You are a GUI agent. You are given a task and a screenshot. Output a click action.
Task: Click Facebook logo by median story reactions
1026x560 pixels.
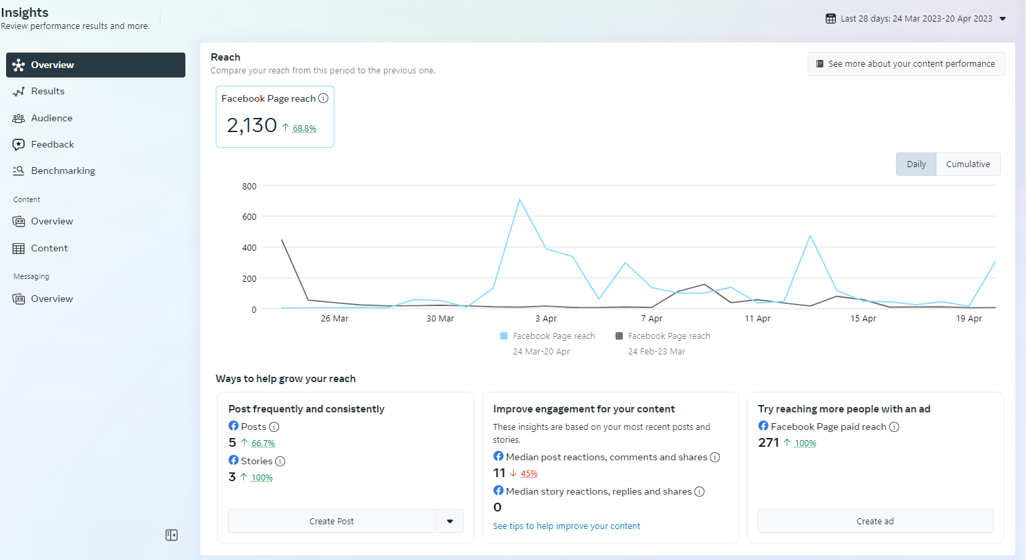pos(498,491)
